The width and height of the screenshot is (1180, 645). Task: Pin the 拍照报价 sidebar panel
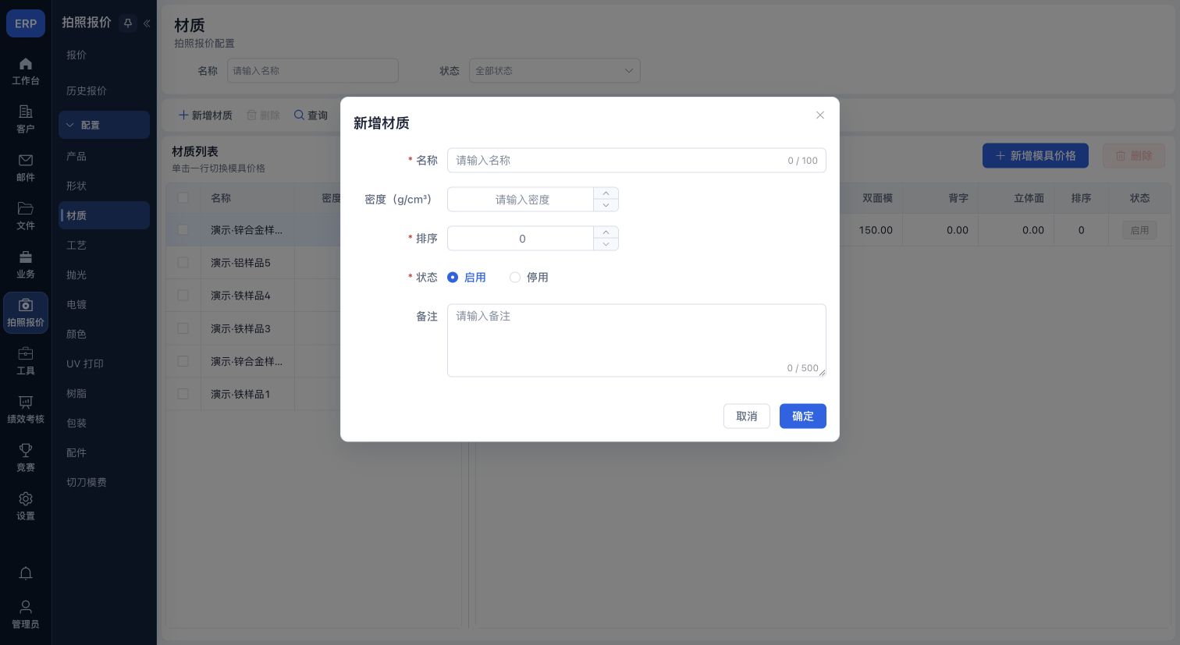(128, 23)
